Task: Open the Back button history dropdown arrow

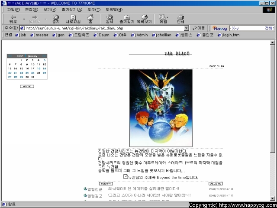Action: tap(24, 19)
